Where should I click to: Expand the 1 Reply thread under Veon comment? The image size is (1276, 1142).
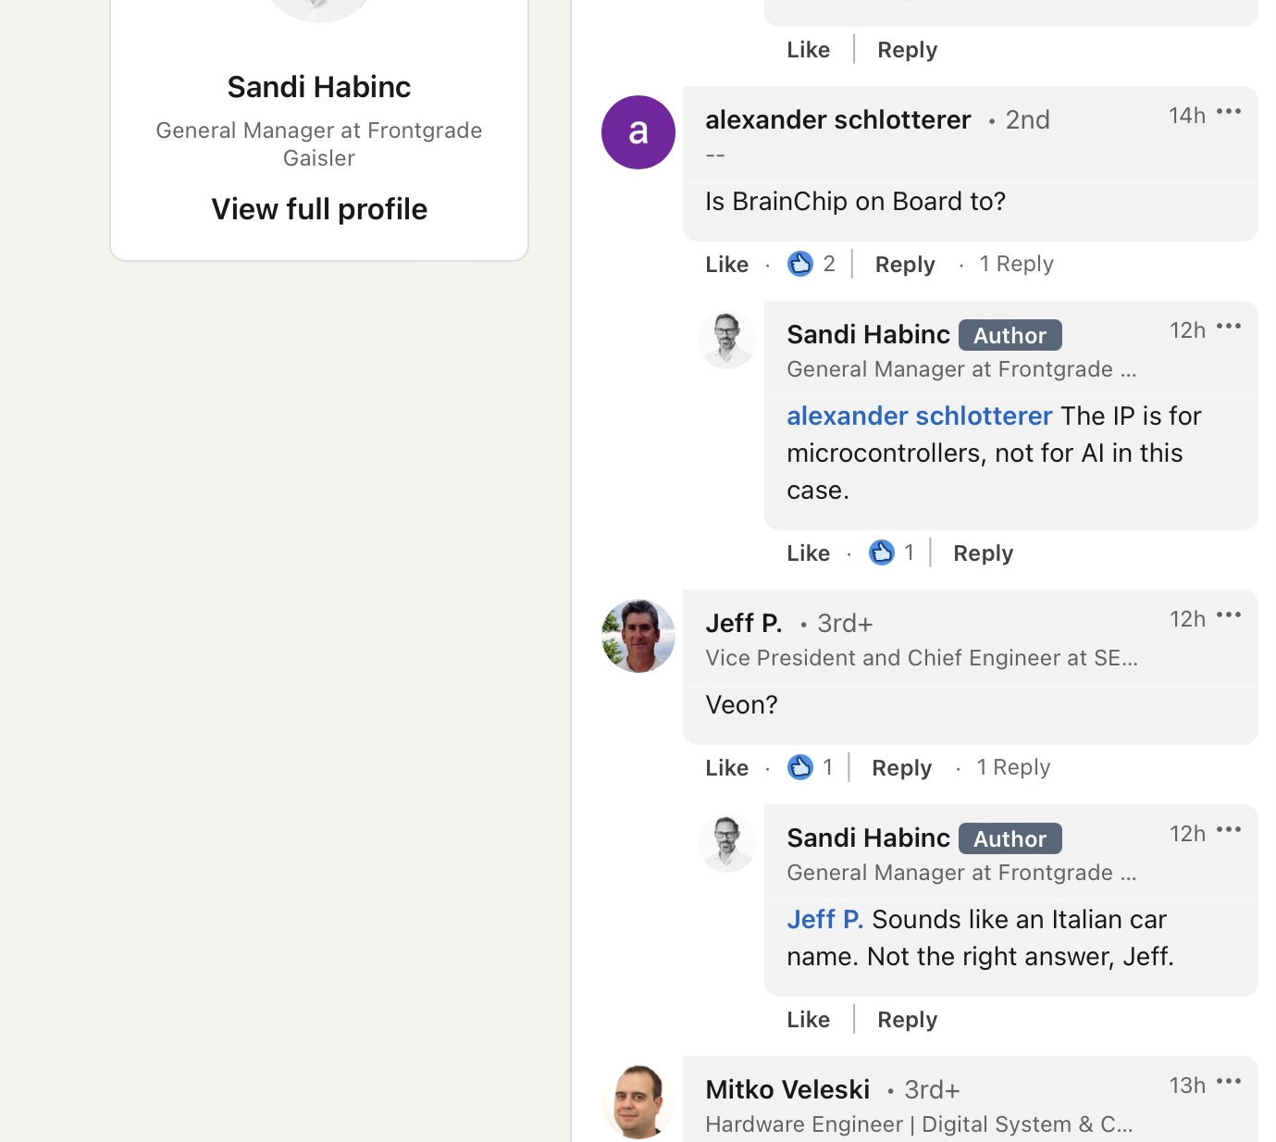point(1013,768)
